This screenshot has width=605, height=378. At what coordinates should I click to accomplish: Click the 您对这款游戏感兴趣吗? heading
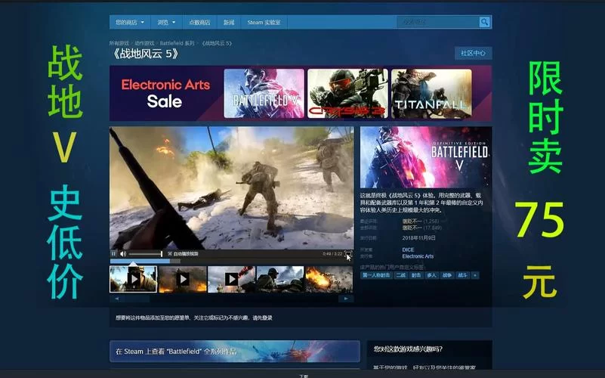tap(408, 349)
